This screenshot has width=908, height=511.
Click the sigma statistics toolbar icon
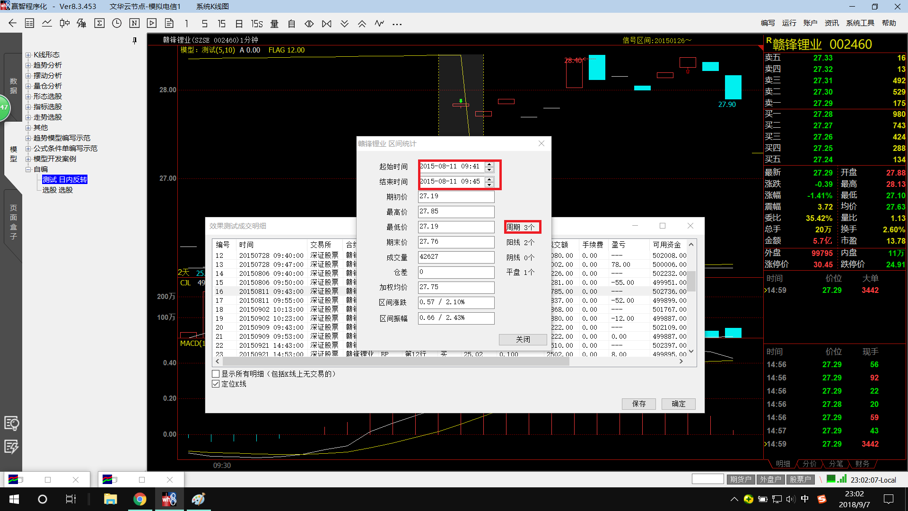coord(99,23)
